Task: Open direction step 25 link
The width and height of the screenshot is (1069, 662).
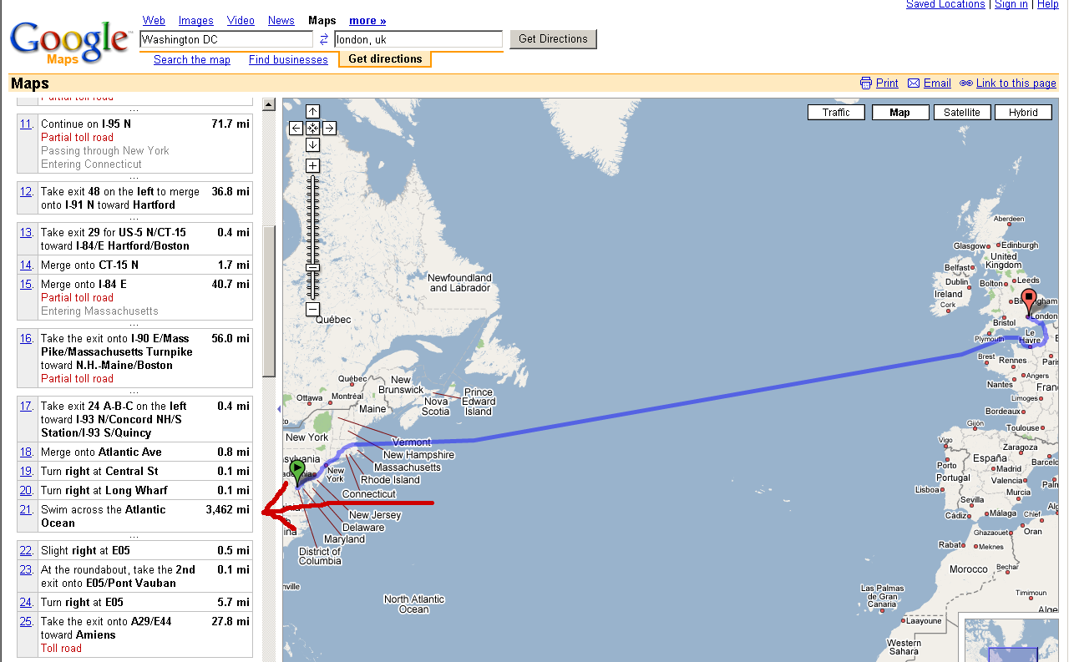Action: pyautogui.click(x=26, y=622)
